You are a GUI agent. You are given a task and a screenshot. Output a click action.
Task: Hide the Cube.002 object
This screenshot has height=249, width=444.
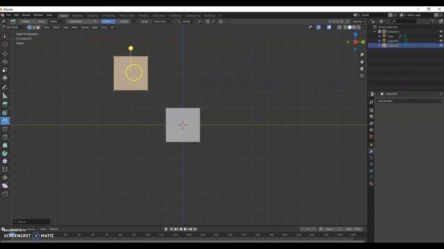pyautogui.click(x=441, y=46)
